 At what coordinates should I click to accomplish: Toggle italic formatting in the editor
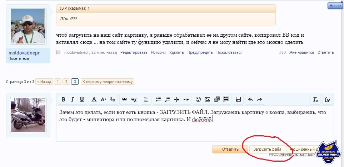pyautogui.click(x=72, y=99)
